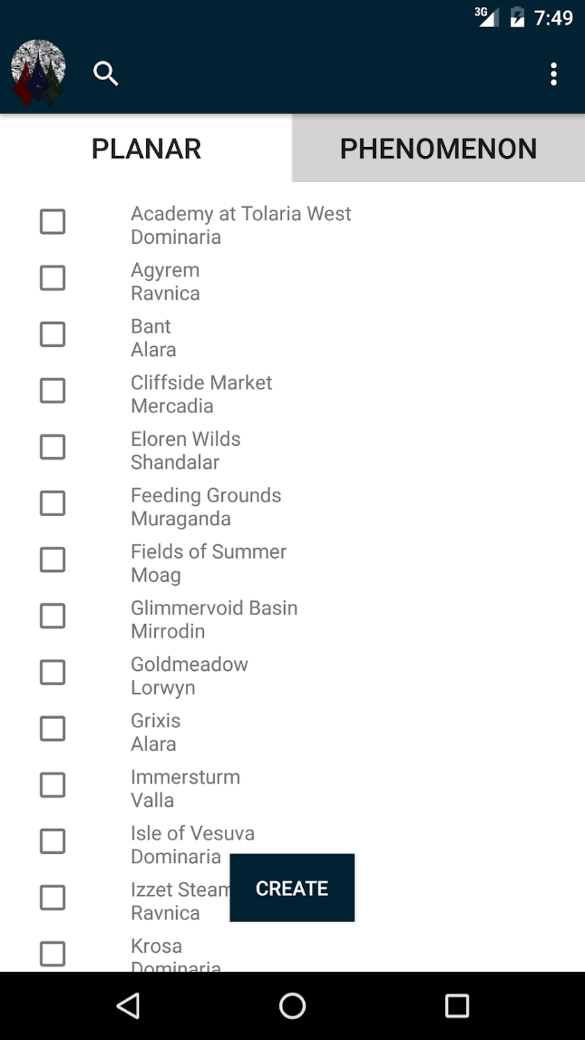The width and height of the screenshot is (585, 1040).
Task: Check the Academy at Tolaria West checkbox
Action: point(53,222)
